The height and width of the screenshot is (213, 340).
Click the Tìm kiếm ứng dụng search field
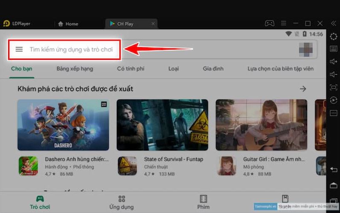coord(71,50)
